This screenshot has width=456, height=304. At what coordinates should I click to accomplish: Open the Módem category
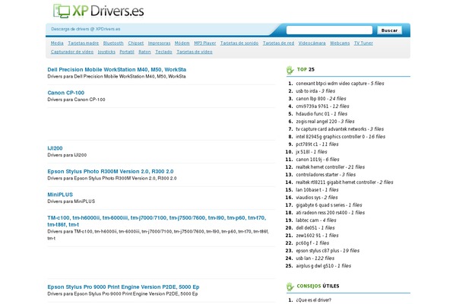click(x=182, y=43)
